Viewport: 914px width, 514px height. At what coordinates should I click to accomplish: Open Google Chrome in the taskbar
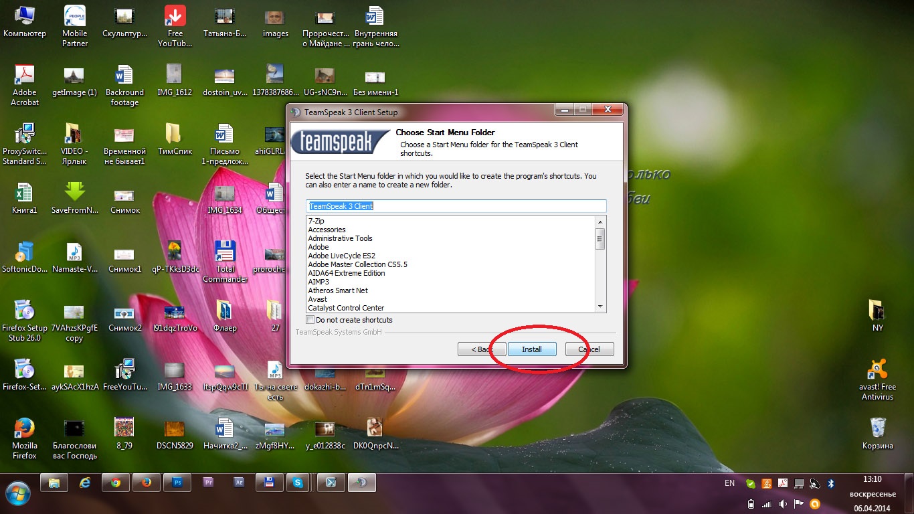116,482
